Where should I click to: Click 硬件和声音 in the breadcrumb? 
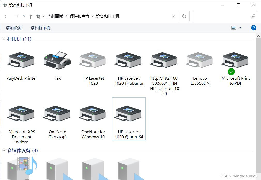coord(79,16)
